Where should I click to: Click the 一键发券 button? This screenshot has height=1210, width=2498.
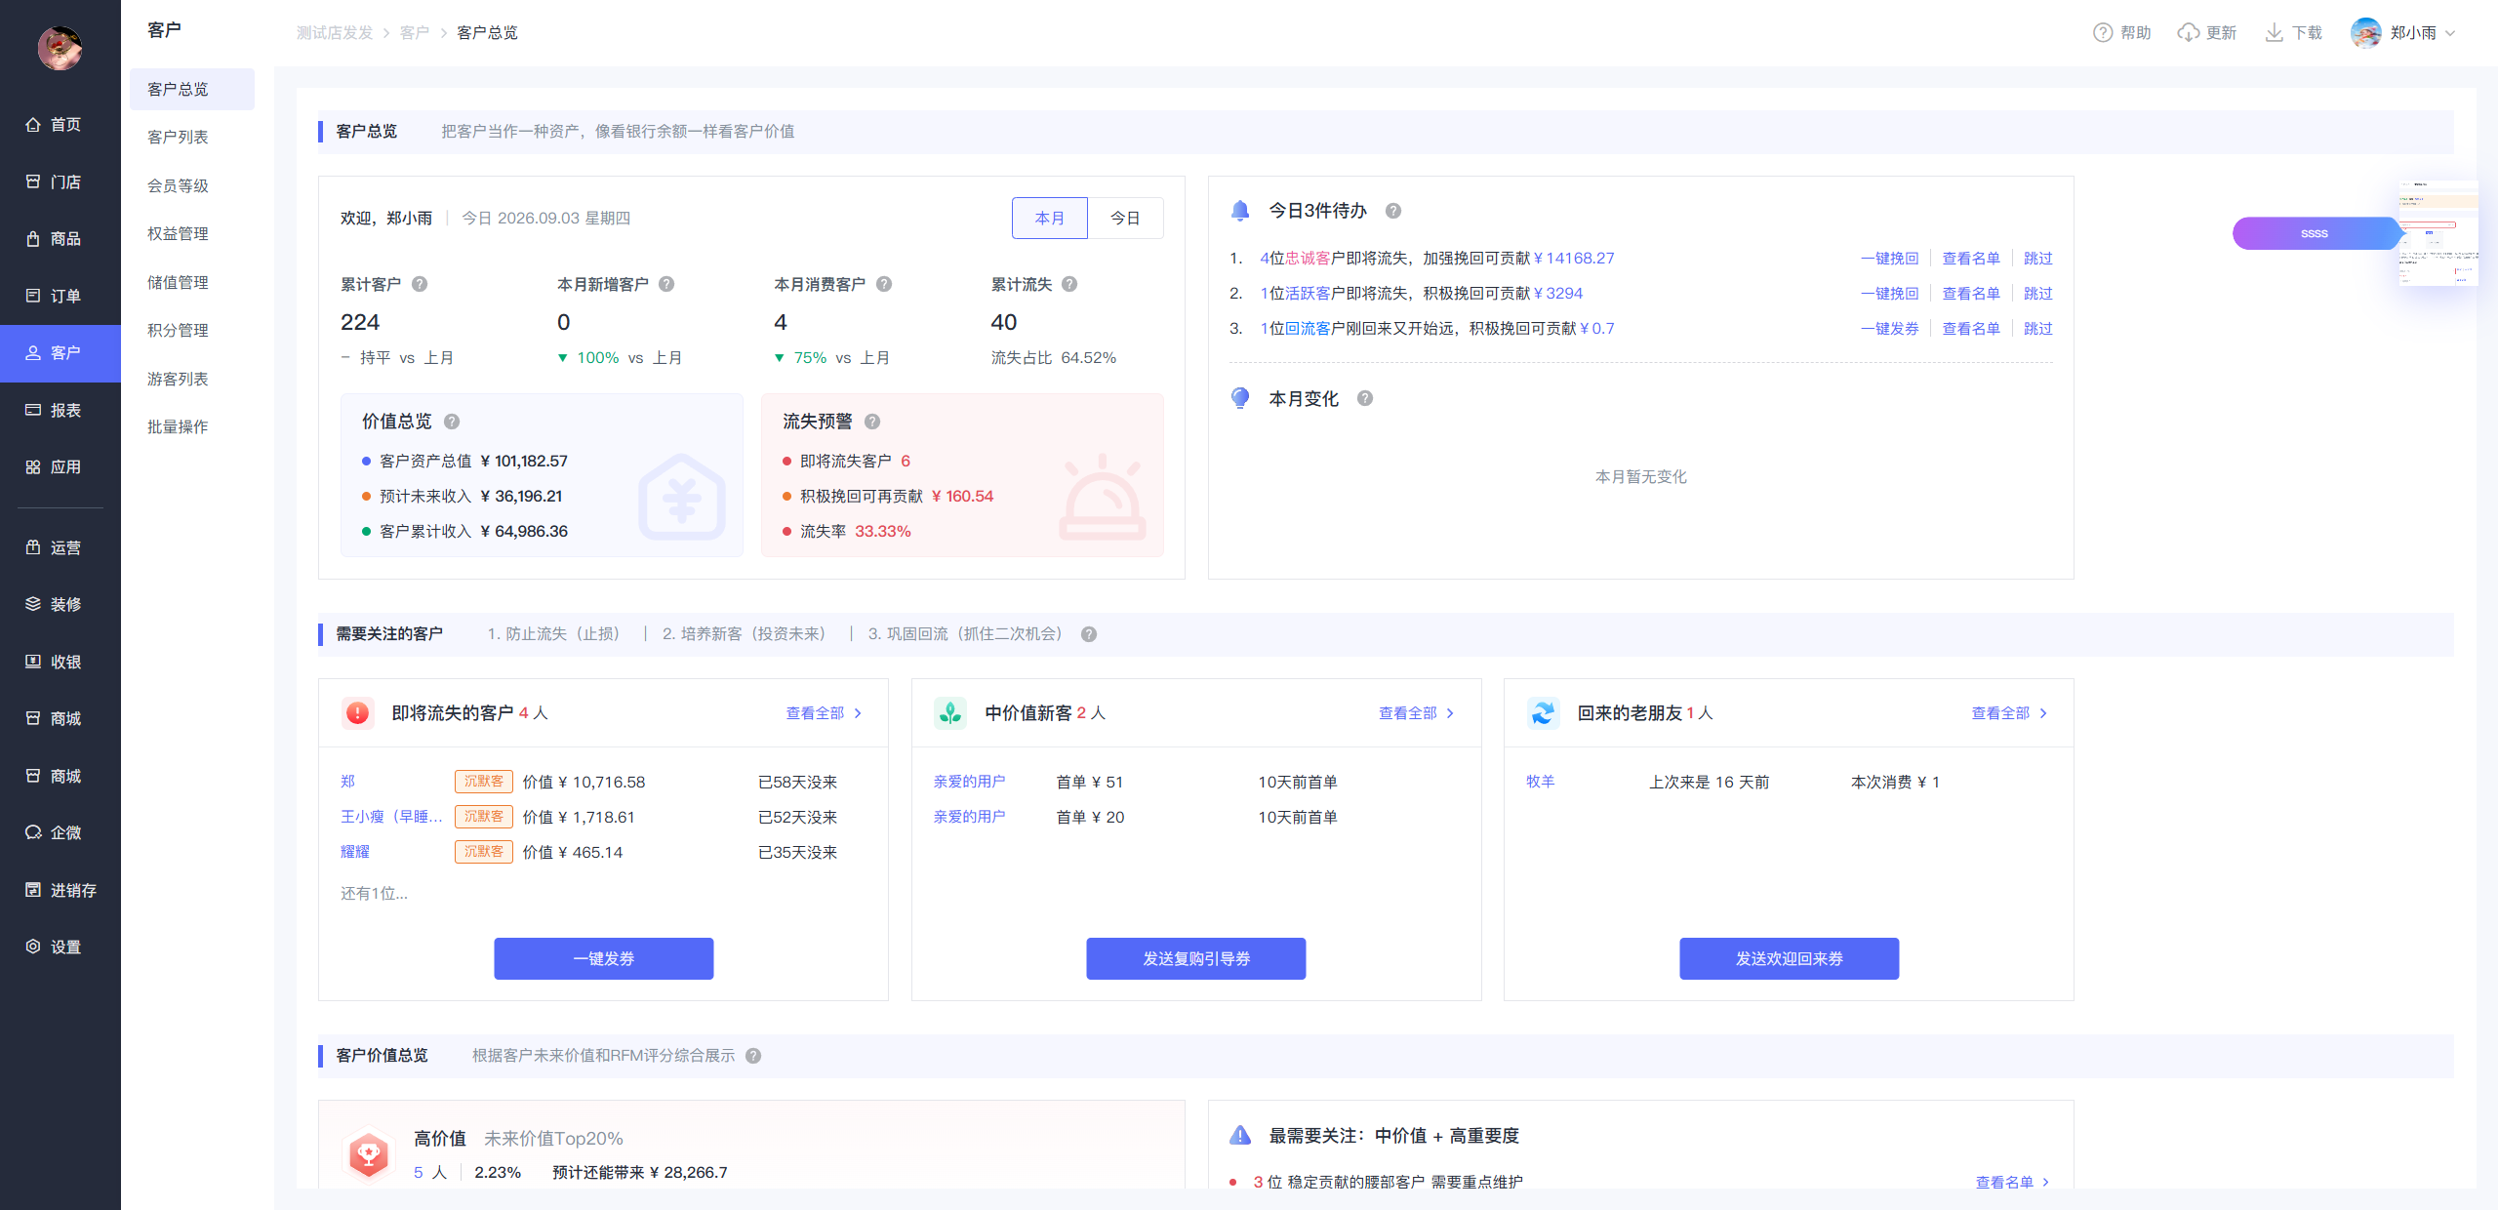point(603,958)
